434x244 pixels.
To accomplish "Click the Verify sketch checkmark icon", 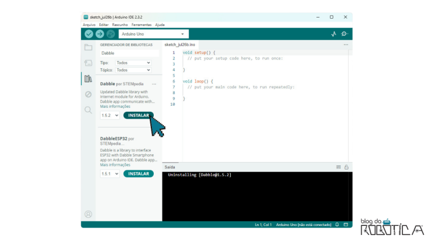I will (89, 34).
